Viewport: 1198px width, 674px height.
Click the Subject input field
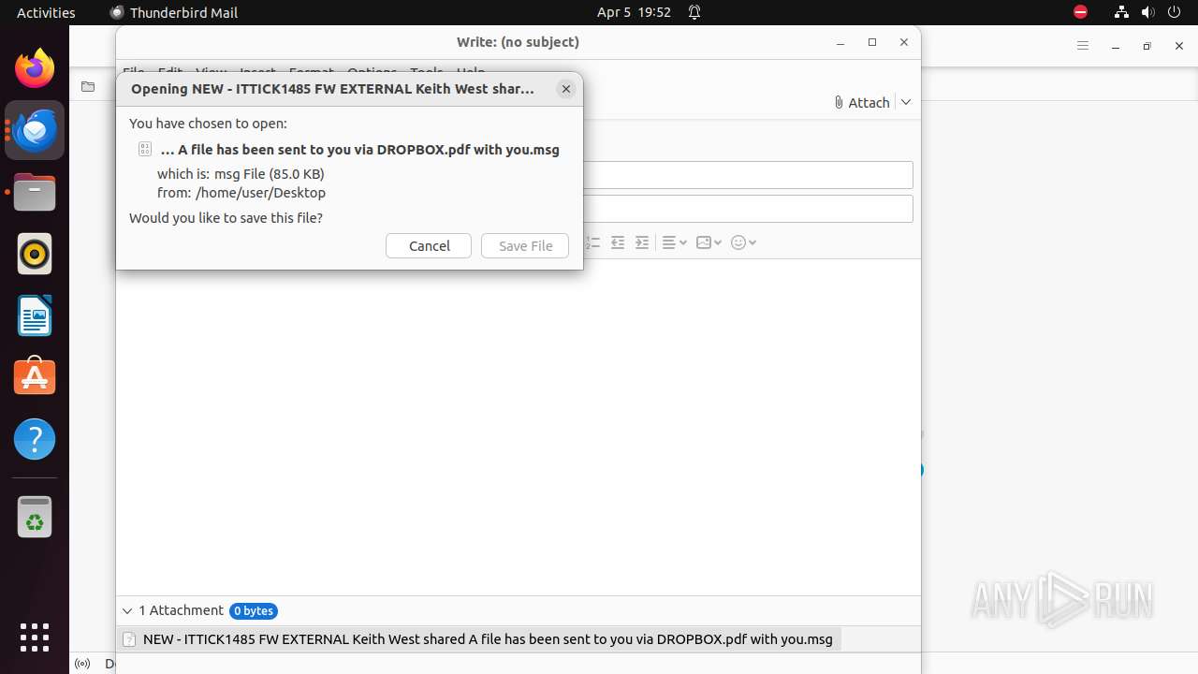747,209
